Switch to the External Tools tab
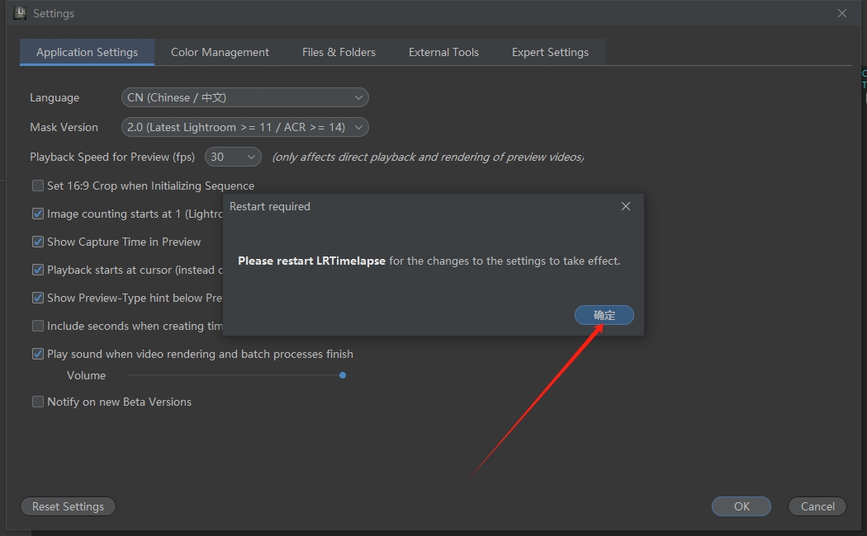Viewport: 867px width, 536px height. pyautogui.click(x=443, y=52)
